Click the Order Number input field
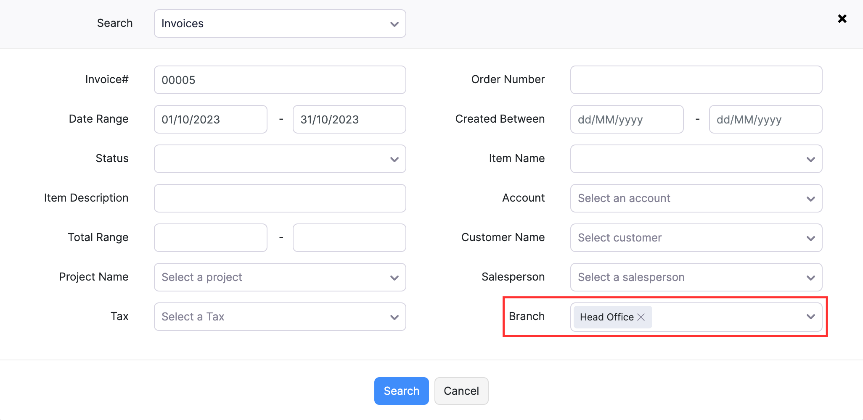This screenshot has height=420, width=863. pyautogui.click(x=696, y=80)
